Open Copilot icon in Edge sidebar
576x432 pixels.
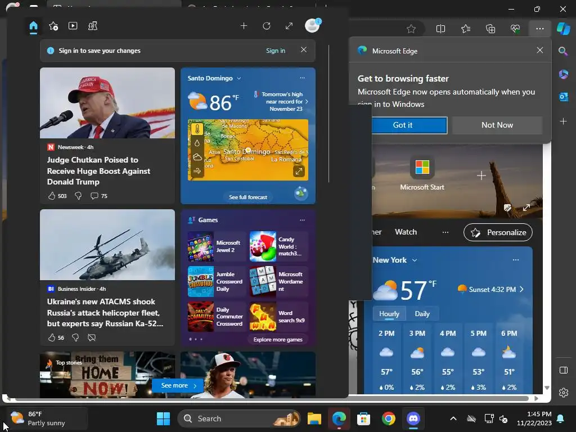(563, 29)
